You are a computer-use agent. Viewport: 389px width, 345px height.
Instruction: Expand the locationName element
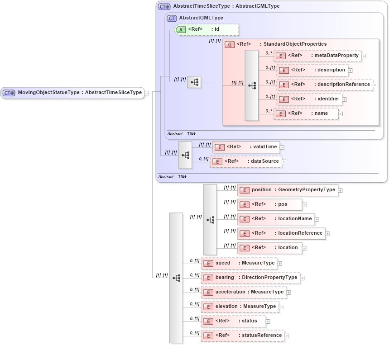317,219
